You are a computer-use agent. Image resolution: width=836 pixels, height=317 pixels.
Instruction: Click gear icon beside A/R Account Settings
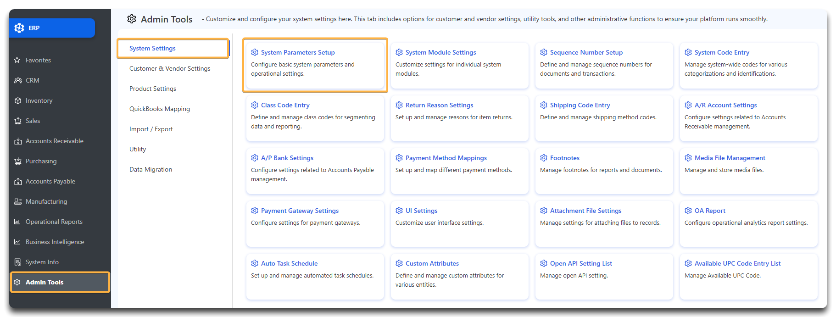point(688,105)
